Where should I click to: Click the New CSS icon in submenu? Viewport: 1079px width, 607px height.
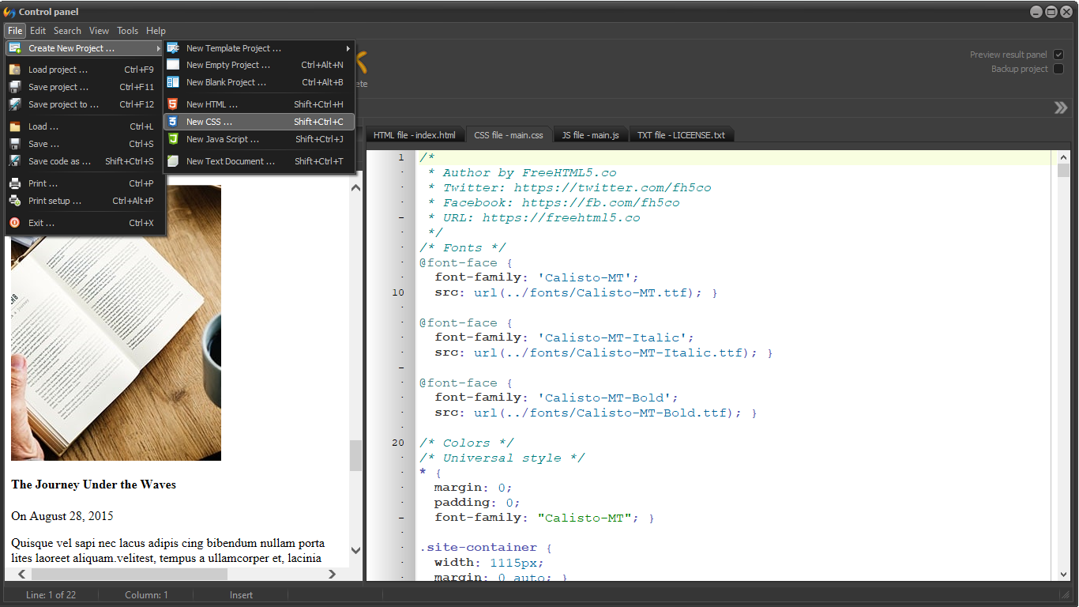tap(172, 122)
